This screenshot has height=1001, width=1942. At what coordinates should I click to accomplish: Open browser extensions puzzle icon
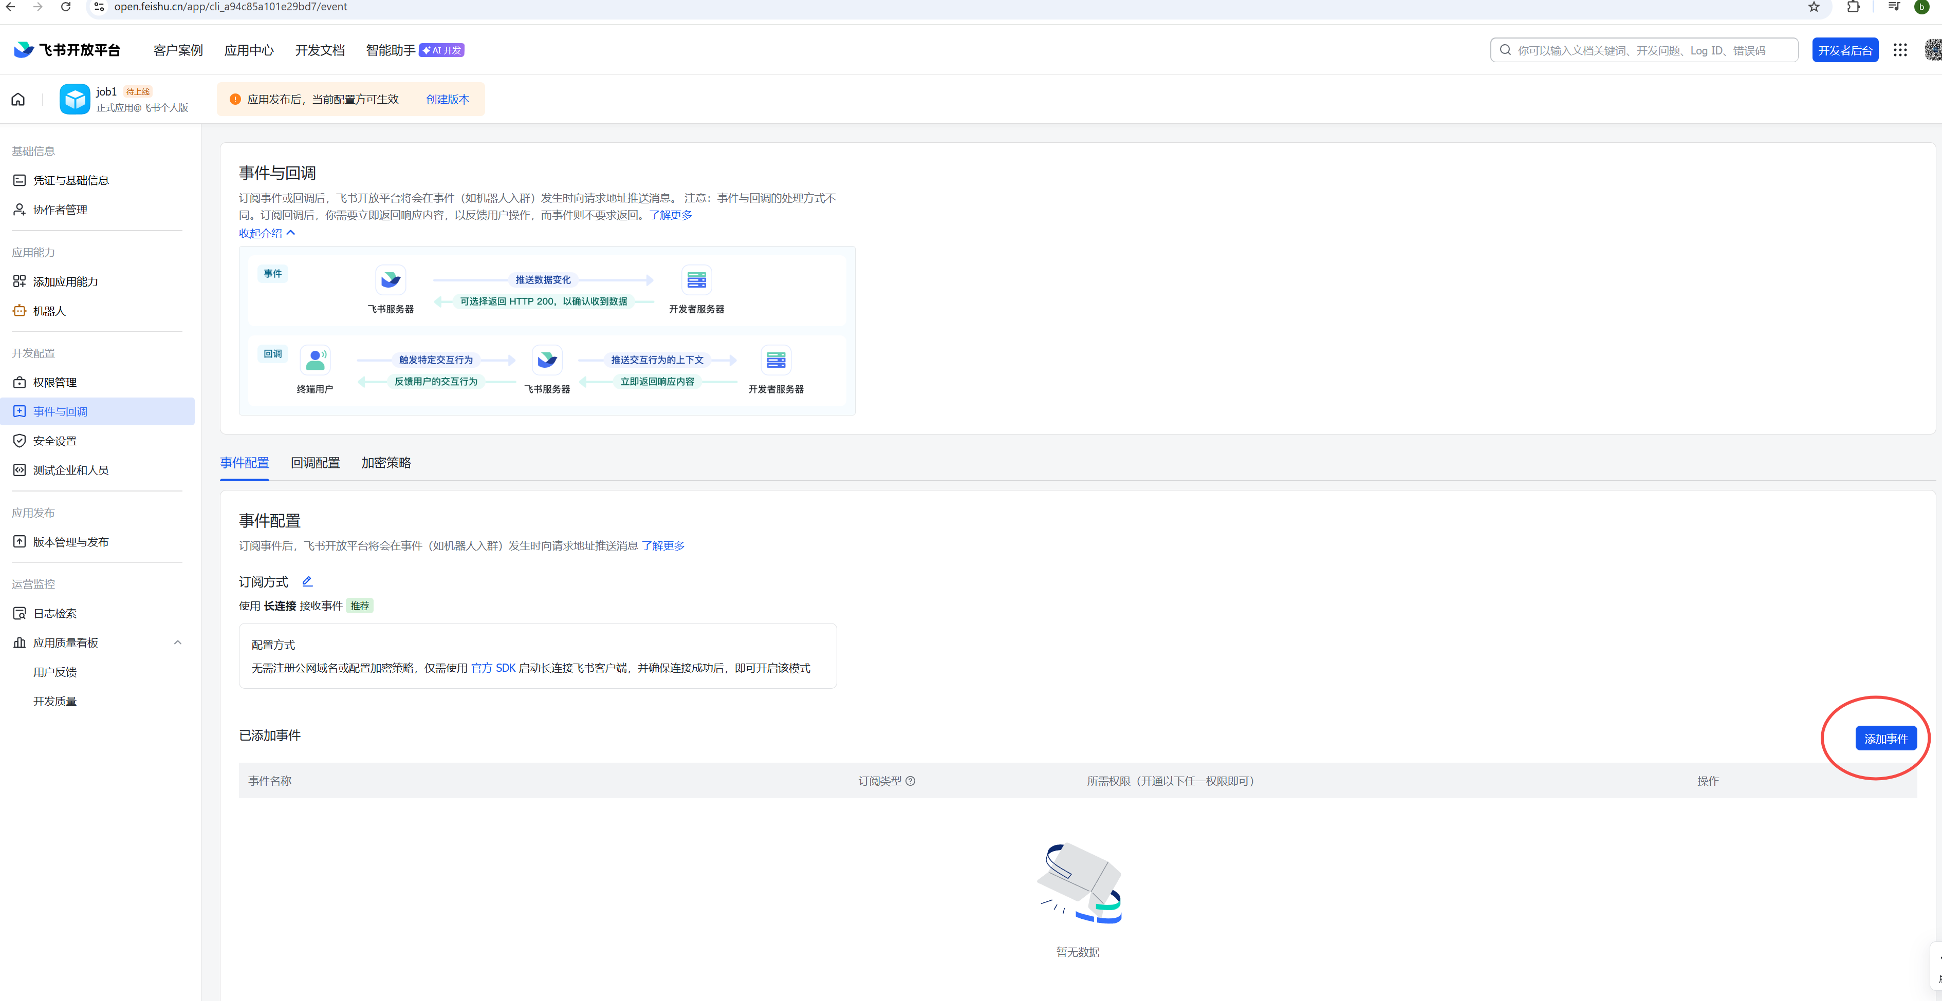1853,7
